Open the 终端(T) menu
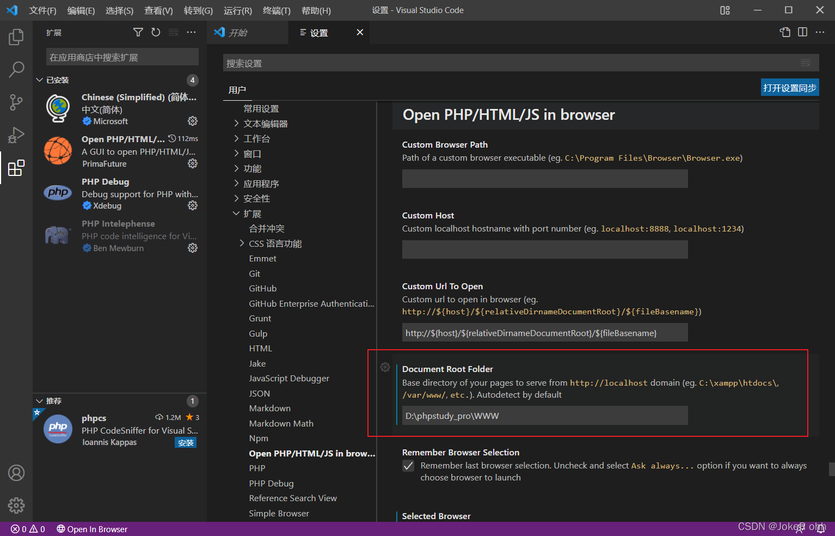Image resolution: width=835 pixels, height=536 pixels. [x=277, y=10]
